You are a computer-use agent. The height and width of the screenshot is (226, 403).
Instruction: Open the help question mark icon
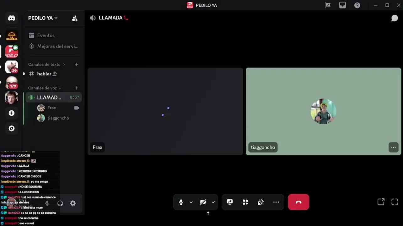[357, 5]
